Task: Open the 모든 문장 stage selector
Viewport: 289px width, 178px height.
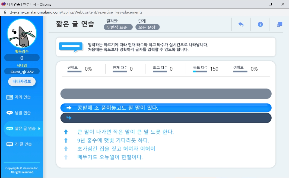Action: click(x=147, y=27)
